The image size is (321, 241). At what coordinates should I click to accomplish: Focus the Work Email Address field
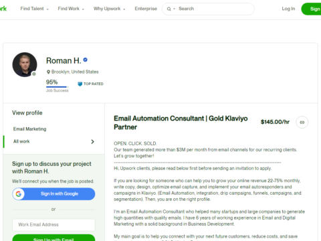(53, 225)
